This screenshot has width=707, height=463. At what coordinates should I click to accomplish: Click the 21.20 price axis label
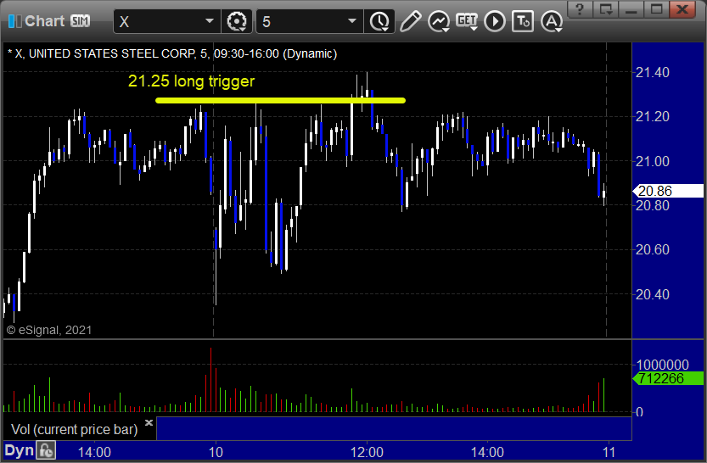[653, 117]
